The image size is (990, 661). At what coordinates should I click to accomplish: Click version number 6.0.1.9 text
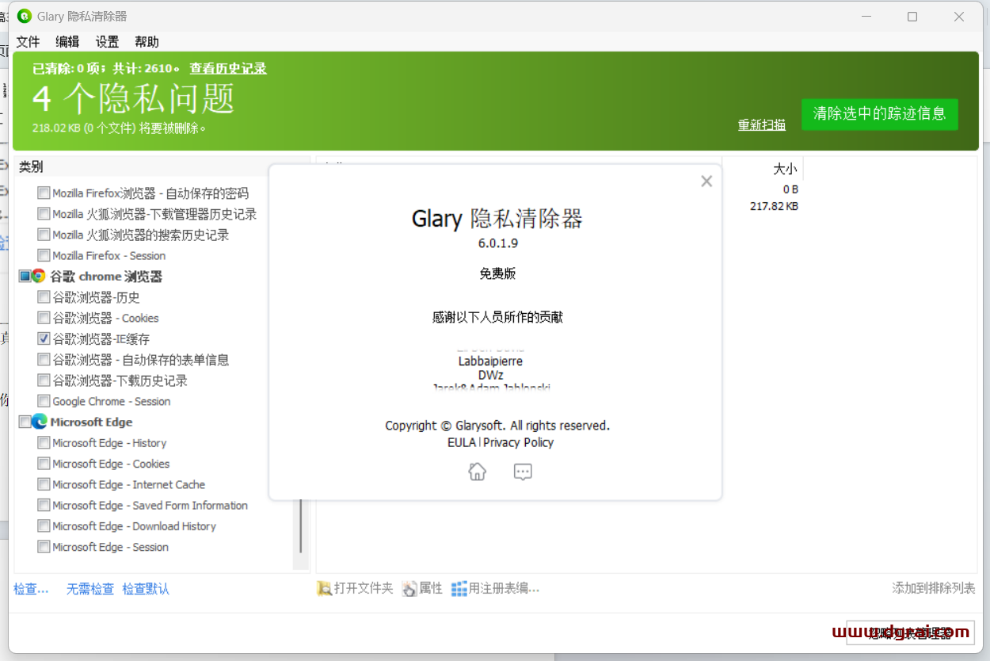pos(497,243)
